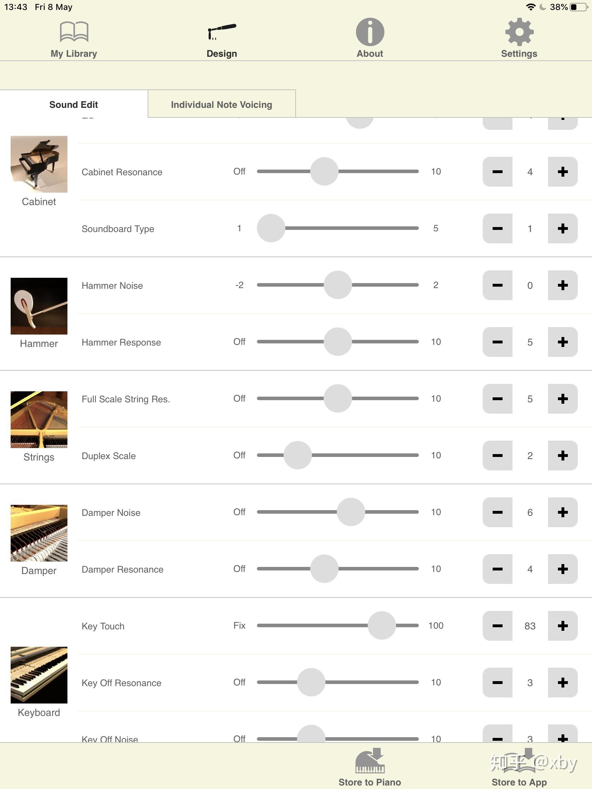Open My Library book icon
Image resolution: width=592 pixels, height=789 pixels.
point(74,32)
